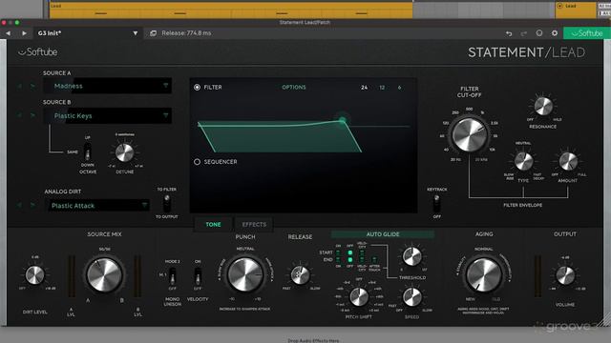The width and height of the screenshot is (611, 343).
Task: Redo the last change
Action: 524,33
